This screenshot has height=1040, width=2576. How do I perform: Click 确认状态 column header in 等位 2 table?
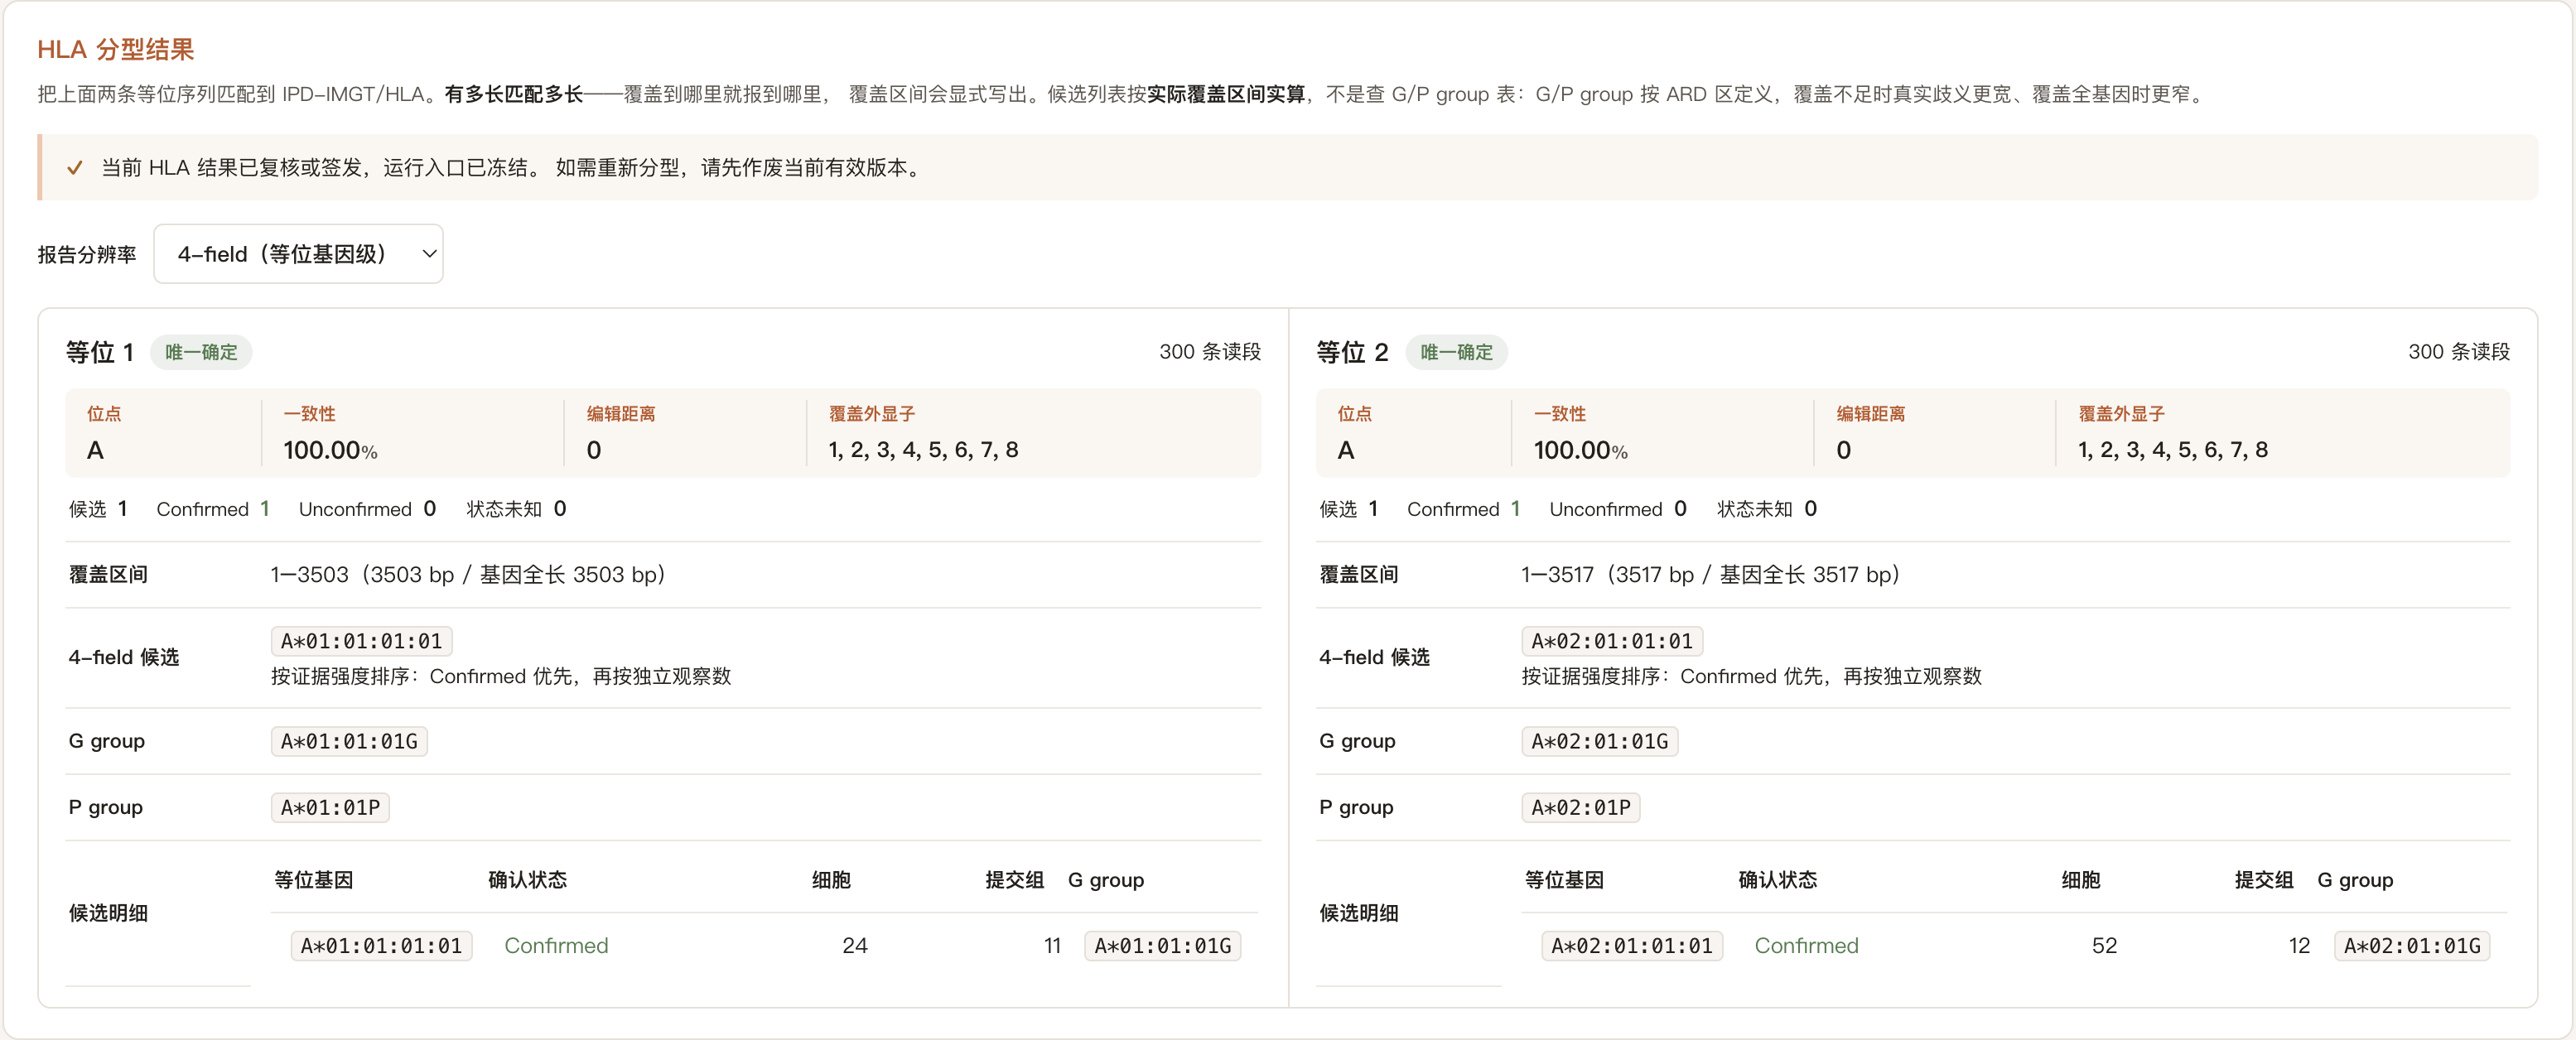[x=1778, y=880]
